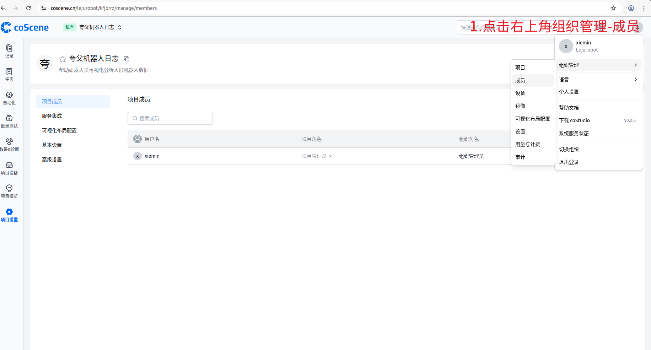Select 成员 in the organization management submenu

click(x=520, y=80)
